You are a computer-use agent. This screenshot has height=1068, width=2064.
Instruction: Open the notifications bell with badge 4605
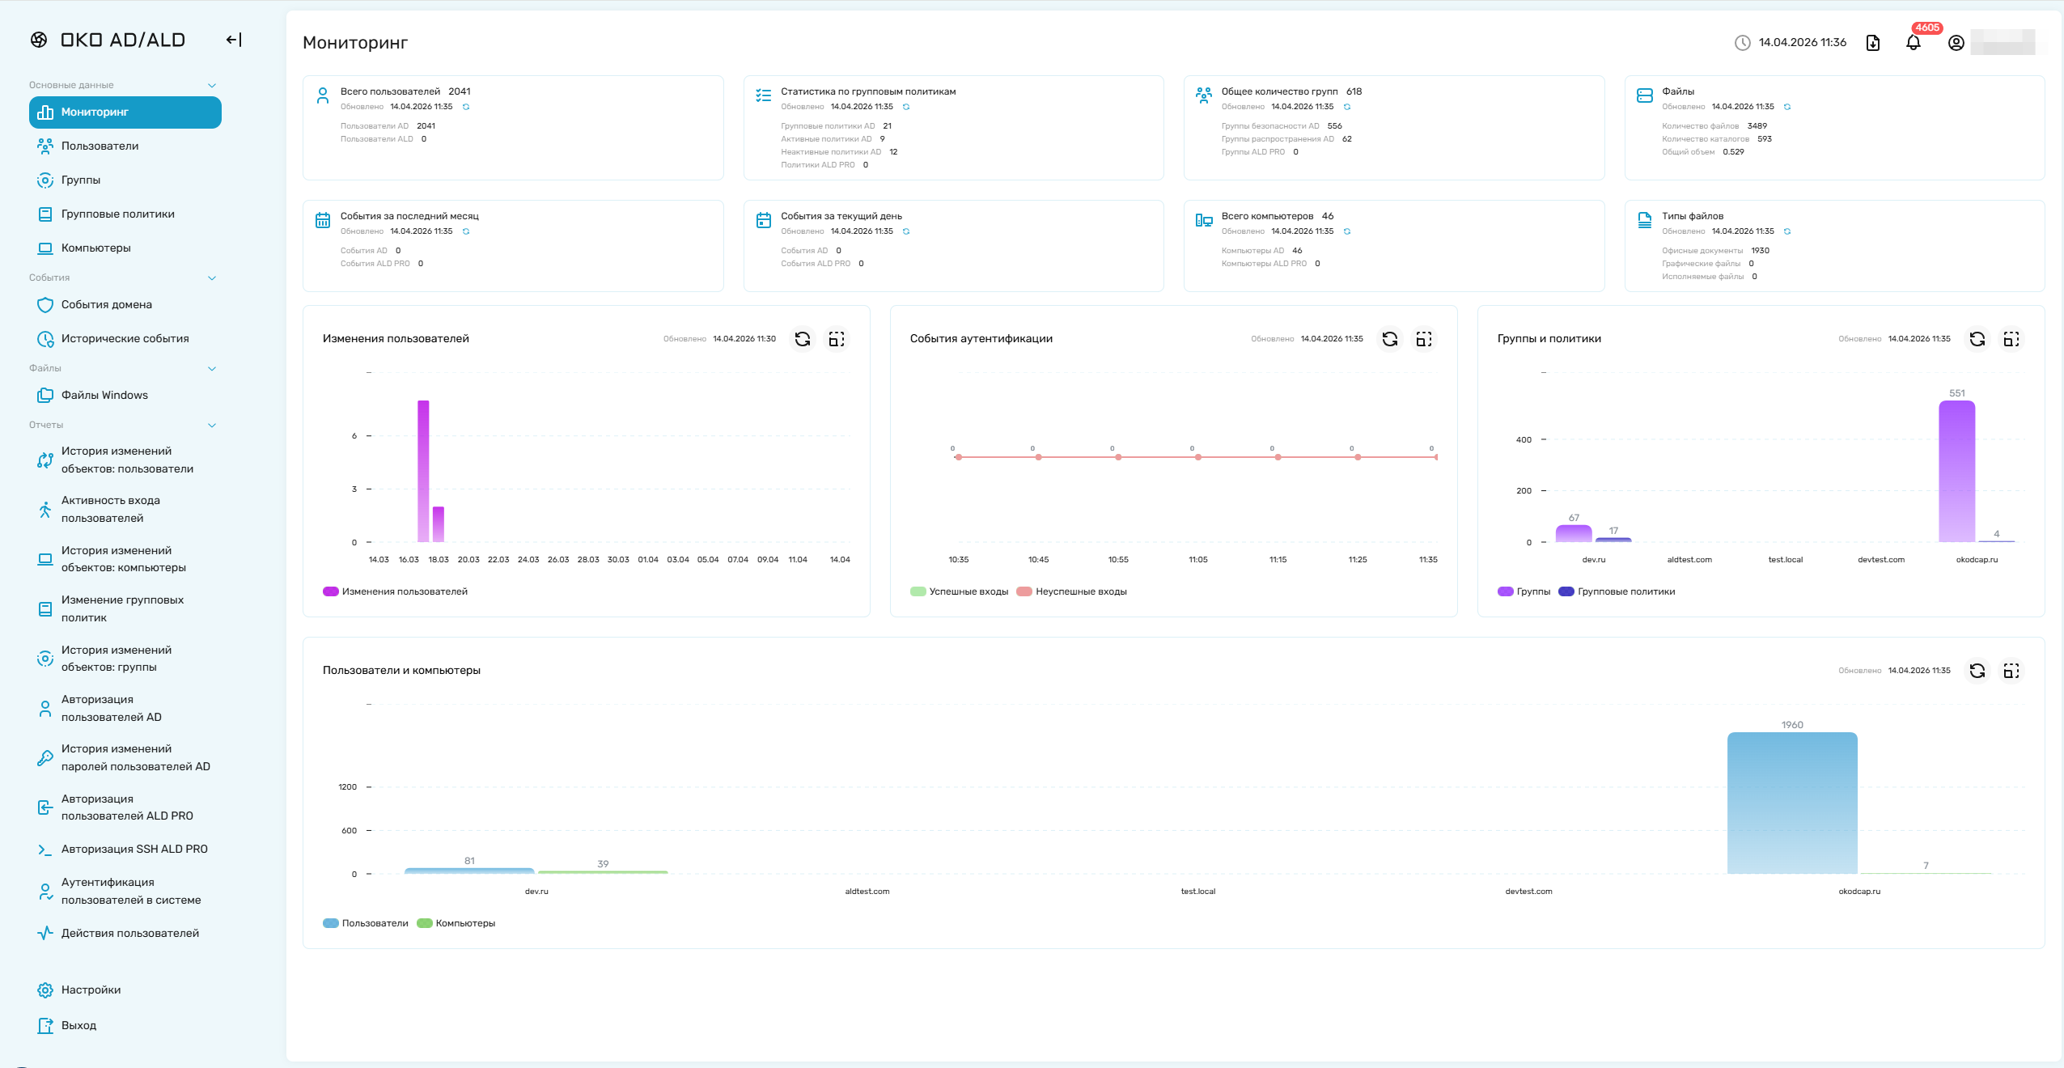(1913, 42)
